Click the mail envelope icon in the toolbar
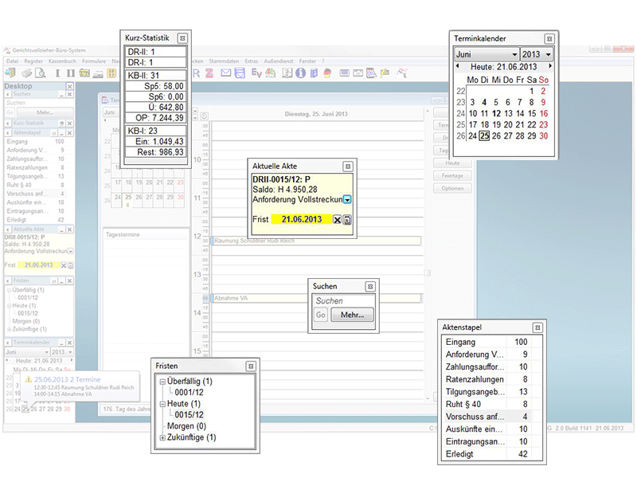Screen dimensions: 637x478 pyautogui.click(x=226, y=73)
